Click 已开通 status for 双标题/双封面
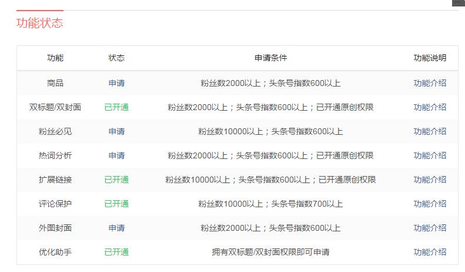Viewport: 465px width, 272px height. (116, 107)
